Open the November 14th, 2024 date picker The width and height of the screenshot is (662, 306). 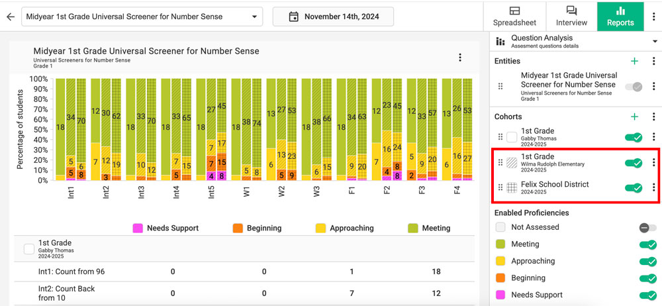(x=333, y=17)
